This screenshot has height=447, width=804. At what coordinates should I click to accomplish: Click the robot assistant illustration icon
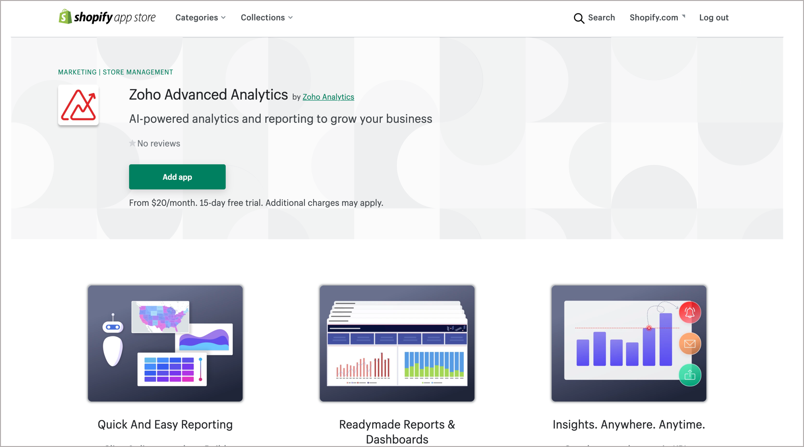coord(113,341)
